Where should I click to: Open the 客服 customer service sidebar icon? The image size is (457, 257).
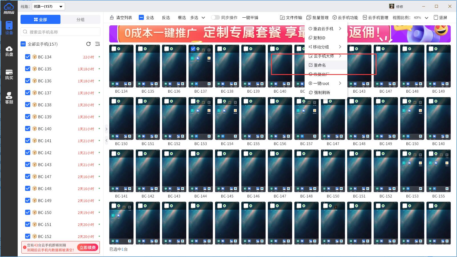pyautogui.click(x=9, y=98)
